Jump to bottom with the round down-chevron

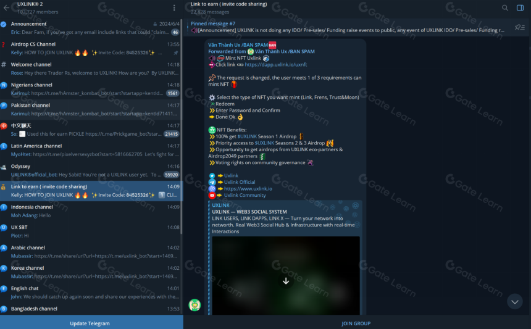515,302
